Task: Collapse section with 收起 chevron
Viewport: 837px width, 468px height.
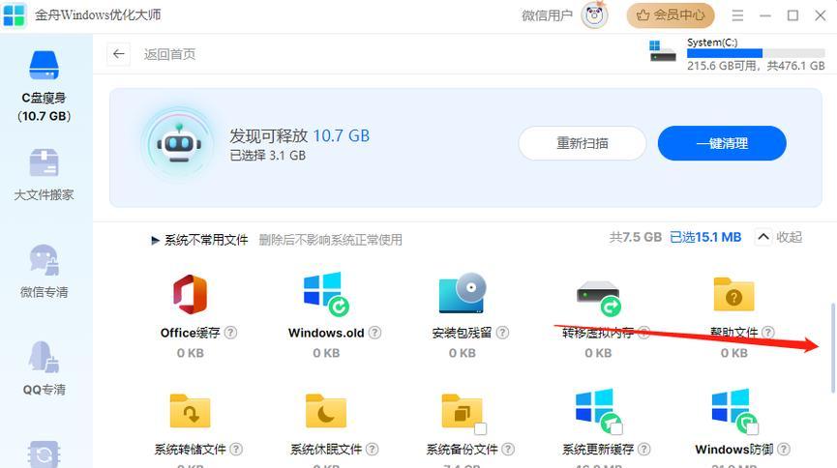Action: pyautogui.click(x=763, y=236)
